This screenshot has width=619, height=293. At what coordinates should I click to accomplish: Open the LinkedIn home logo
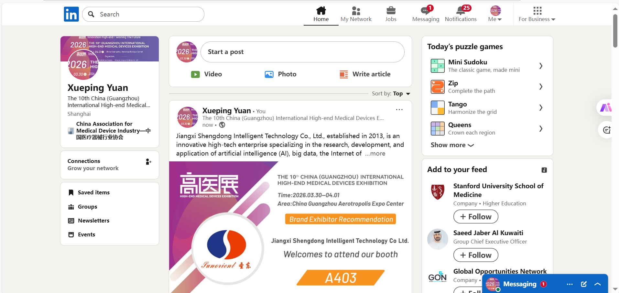[71, 14]
